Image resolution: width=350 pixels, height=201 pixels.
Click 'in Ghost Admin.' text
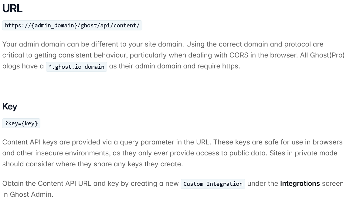click(x=28, y=195)
